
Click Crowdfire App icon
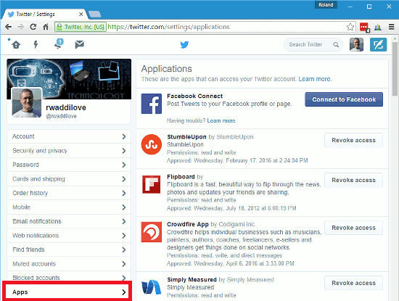[x=152, y=232]
